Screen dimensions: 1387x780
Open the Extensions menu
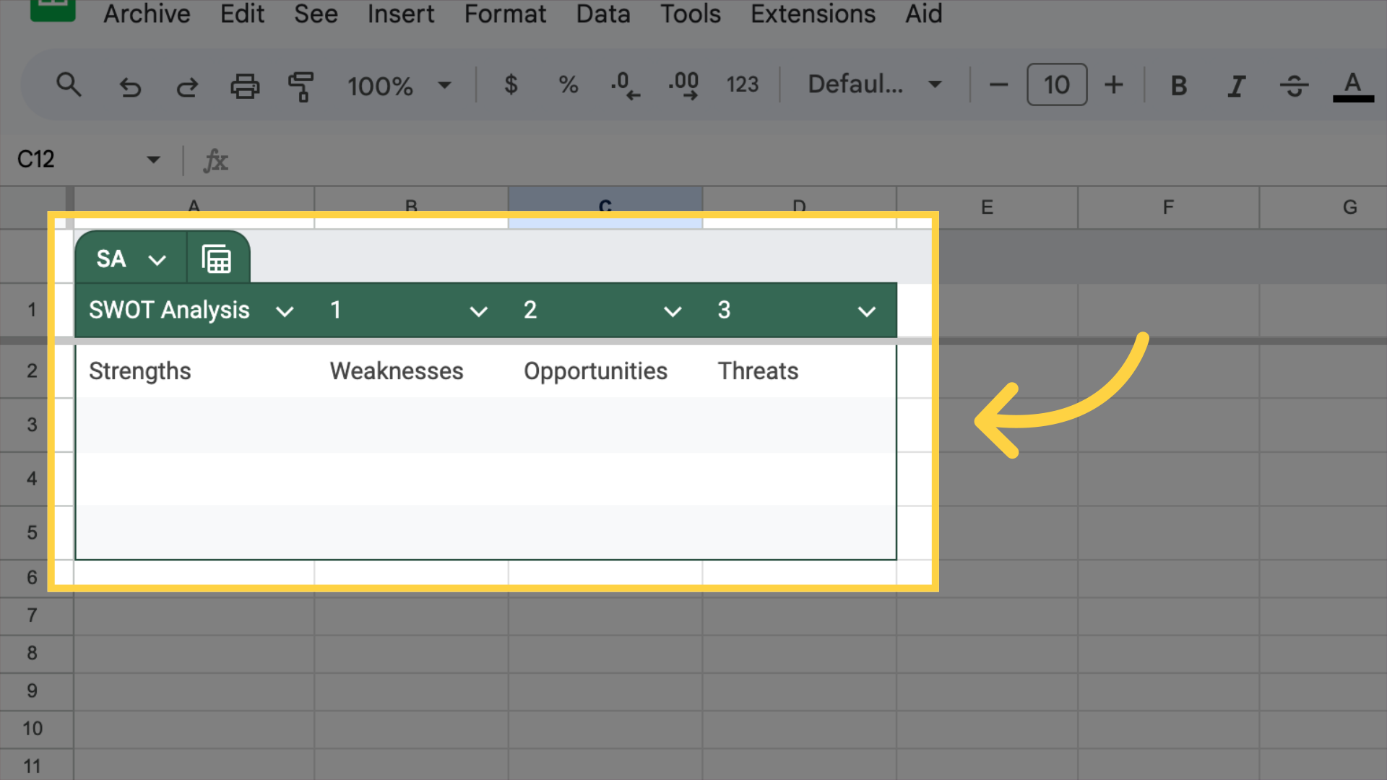[813, 14]
